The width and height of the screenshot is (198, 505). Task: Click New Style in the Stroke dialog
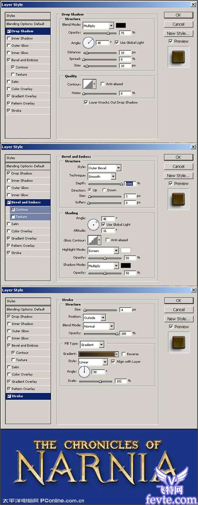pos(178,319)
